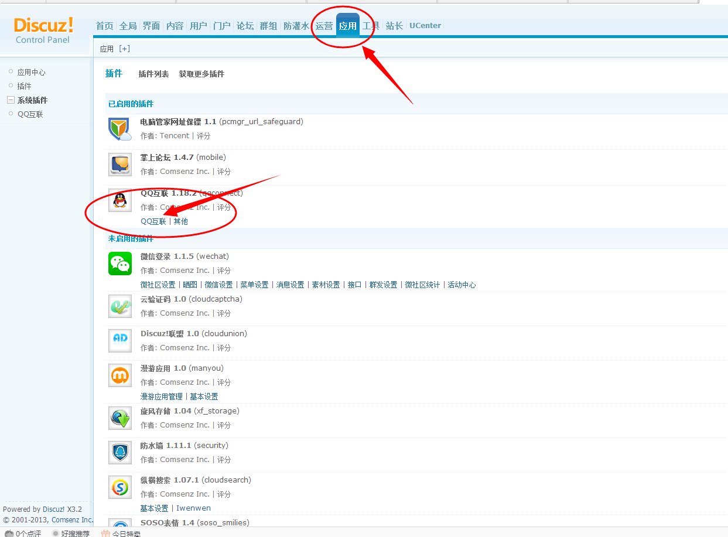
Task: Open the UCenter navigation tab
Action: (x=425, y=26)
